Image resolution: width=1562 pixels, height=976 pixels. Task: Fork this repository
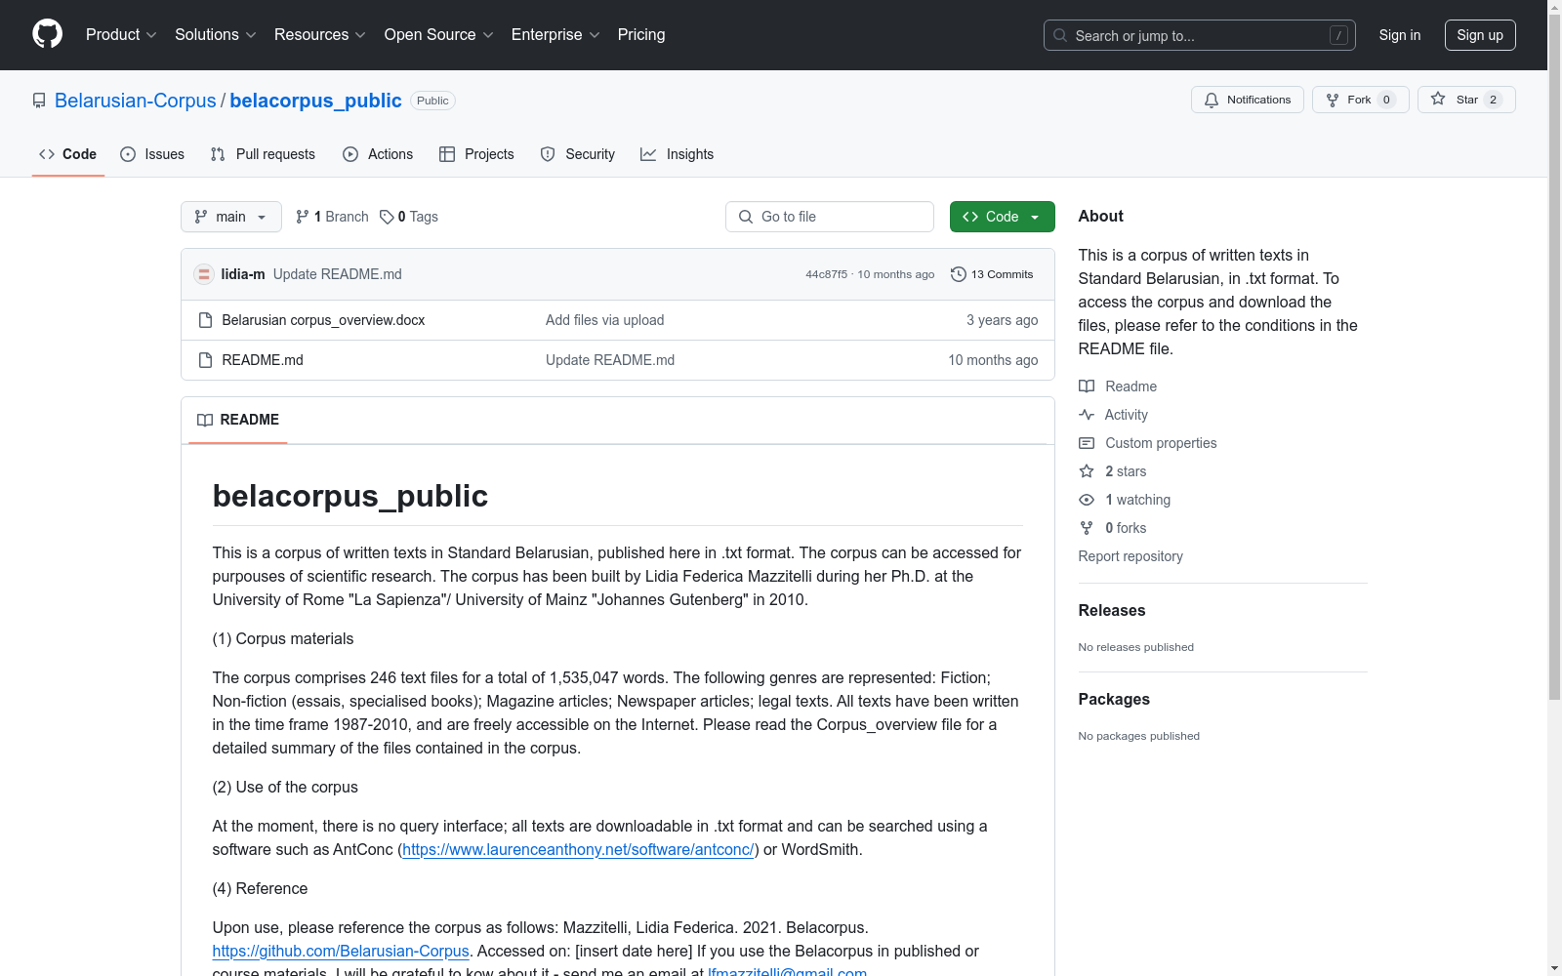(1361, 100)
